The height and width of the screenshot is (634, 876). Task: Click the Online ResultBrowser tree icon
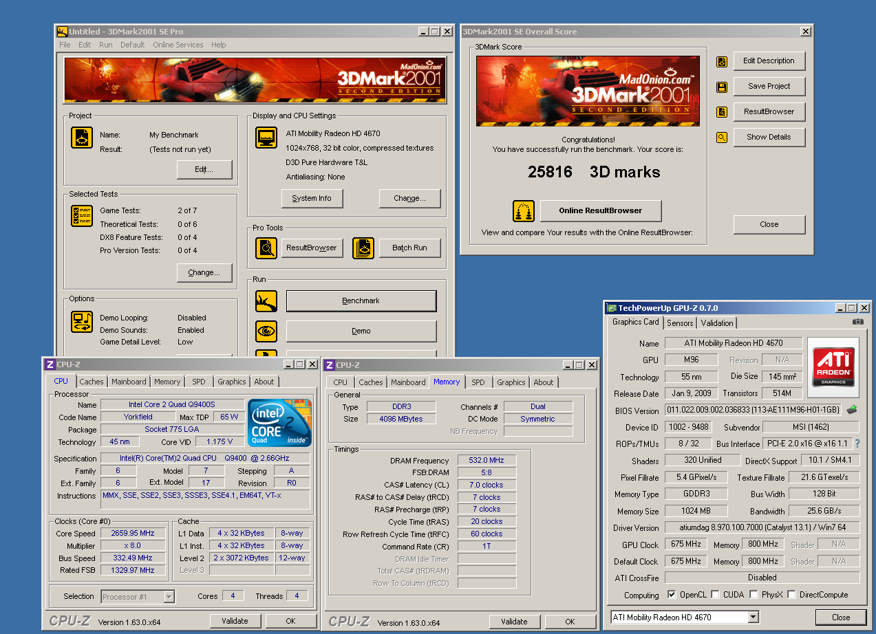tap(524, 211)
